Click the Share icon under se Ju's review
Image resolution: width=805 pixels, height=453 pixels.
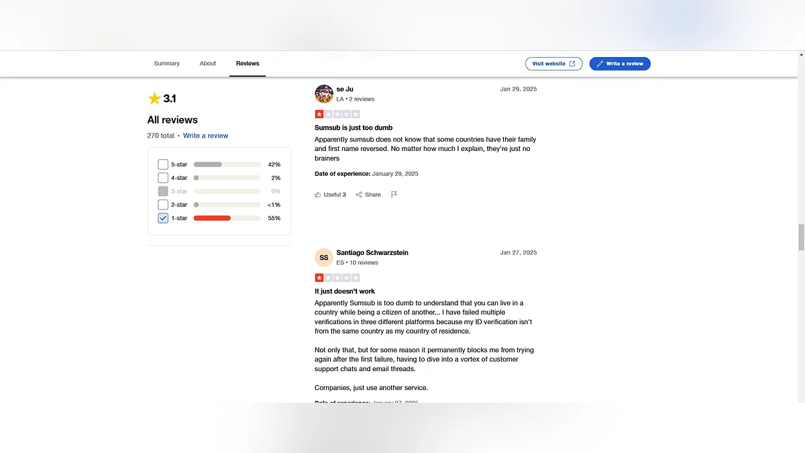click(x=359, y=195)
